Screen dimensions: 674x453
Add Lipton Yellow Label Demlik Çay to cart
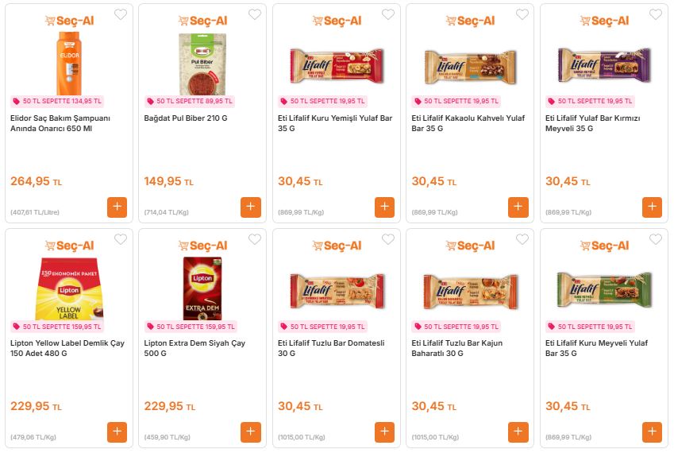point(117,432)
